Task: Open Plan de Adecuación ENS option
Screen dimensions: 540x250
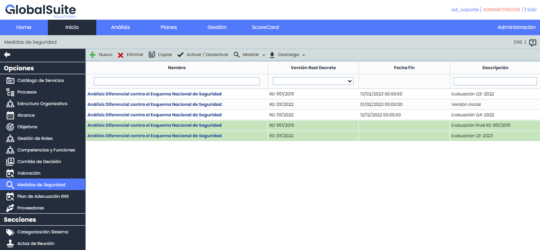Action: [43, 196]
